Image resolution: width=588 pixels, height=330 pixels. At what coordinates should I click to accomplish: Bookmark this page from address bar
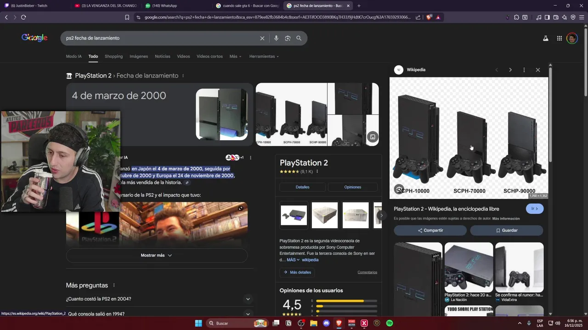tap(127, 17)
